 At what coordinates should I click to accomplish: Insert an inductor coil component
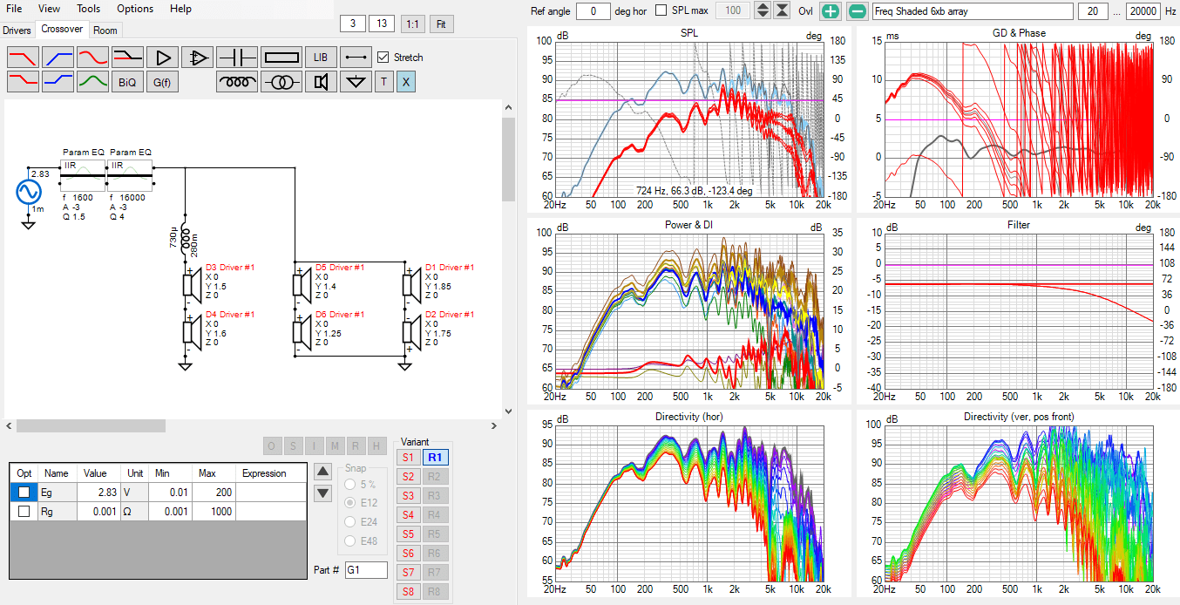236,82
